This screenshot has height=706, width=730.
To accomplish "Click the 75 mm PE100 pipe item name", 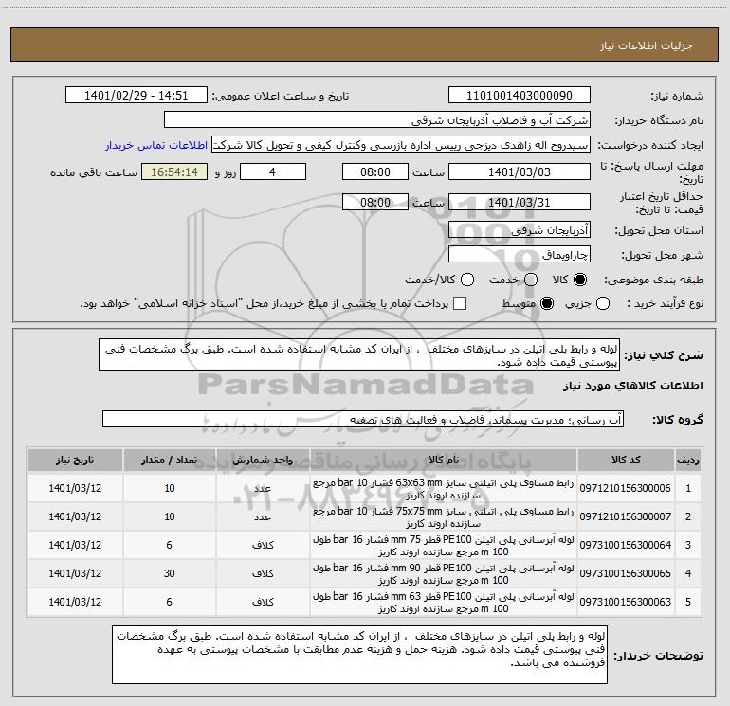I will point(444,546).
